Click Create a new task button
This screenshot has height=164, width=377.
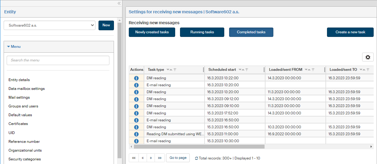tap(350, 32)
